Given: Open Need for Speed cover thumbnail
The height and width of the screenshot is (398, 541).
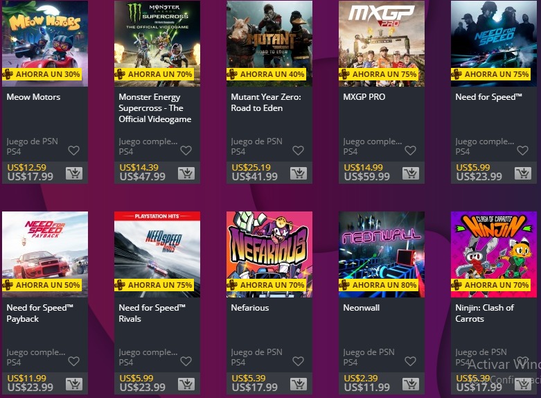Looking at the screenshot, I should coord(494,44).
